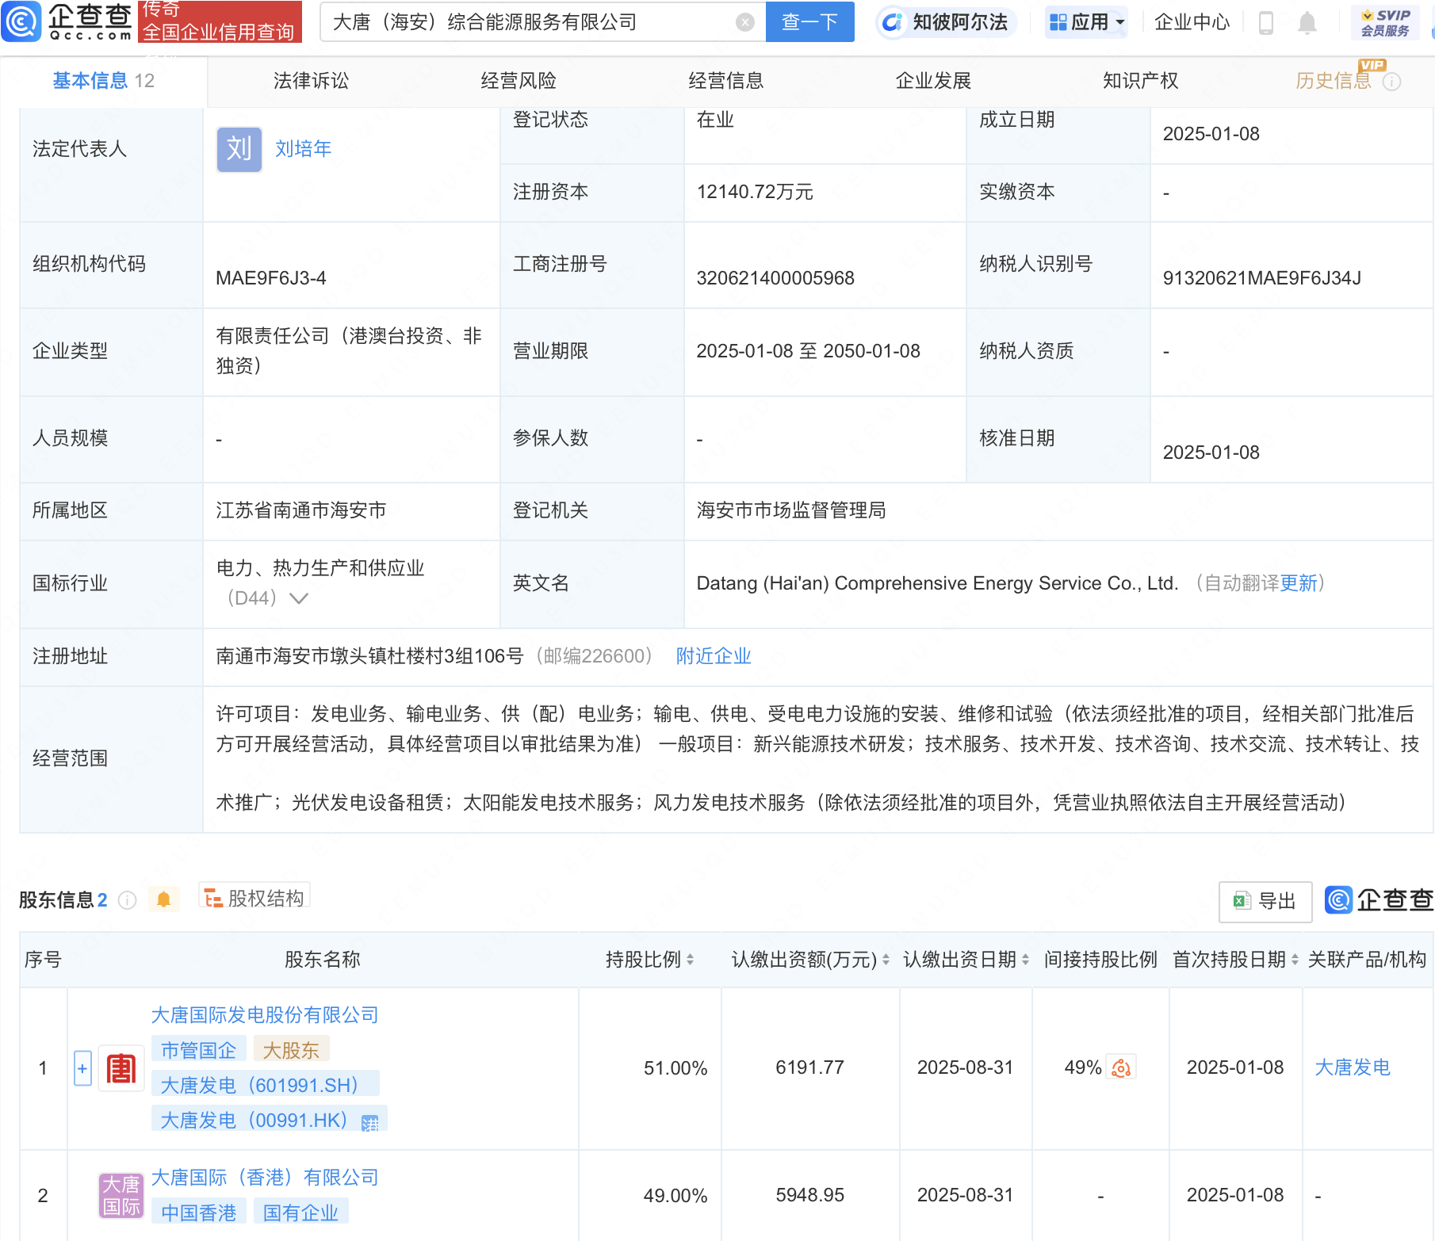Switch to 经营风险 tab
Screen dimensions: 1435x1241
click(519, 81)
